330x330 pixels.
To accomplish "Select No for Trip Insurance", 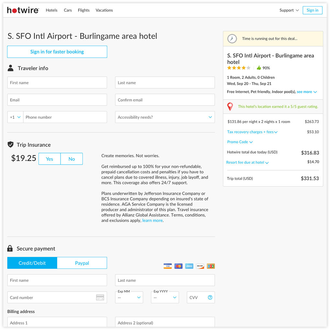I will (71, 159).
